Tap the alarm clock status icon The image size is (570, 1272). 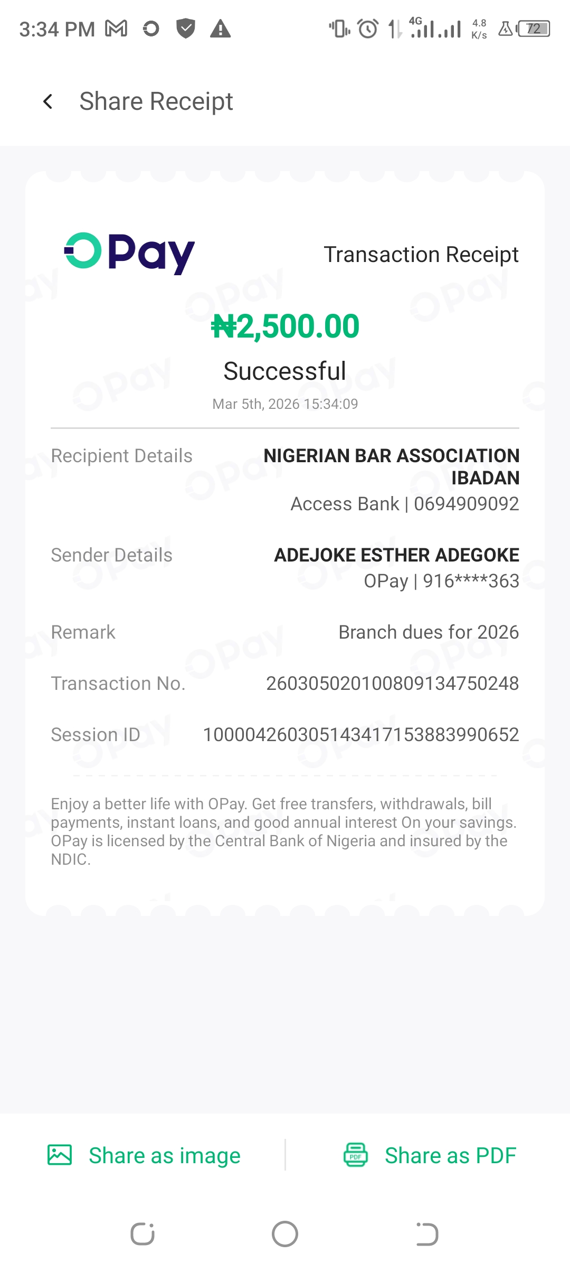(x=368, y=29)
